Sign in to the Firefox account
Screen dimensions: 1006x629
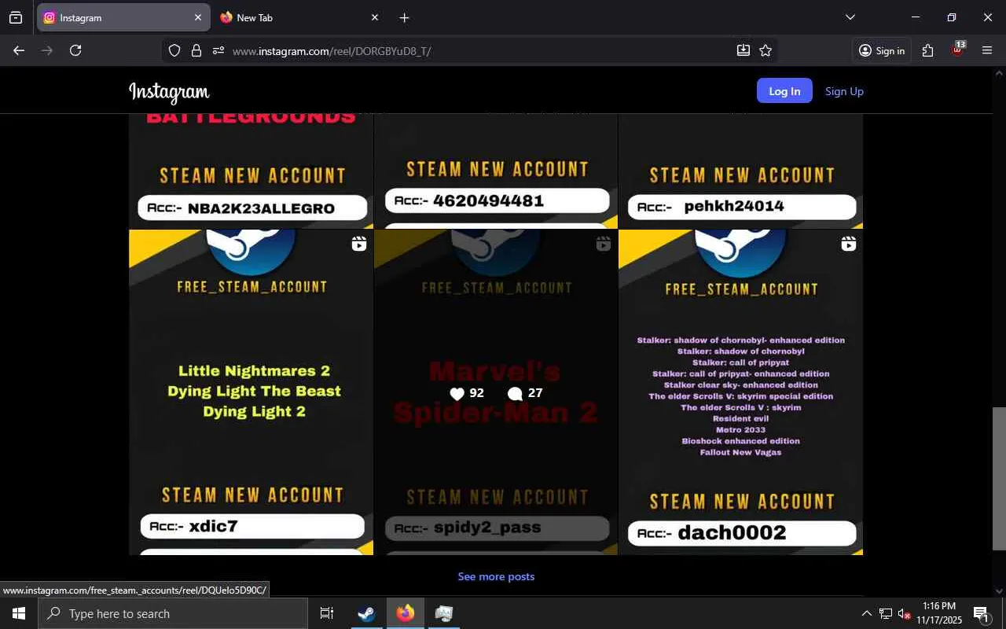(x=882, y=50)
